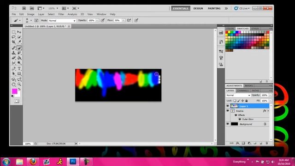
Task: Open the Opacity slider dropdown in options bar
Action: point(97,20)
